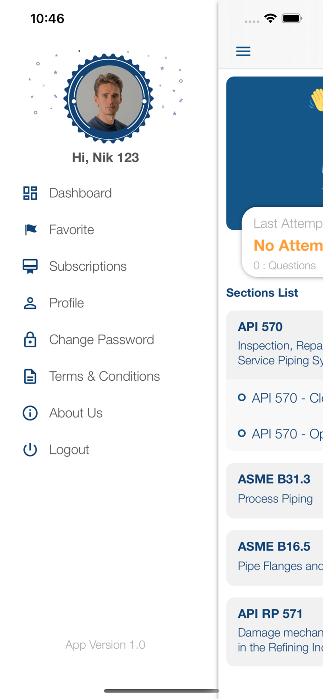Select the Dashboard grid icon

(x=30, y=192)
